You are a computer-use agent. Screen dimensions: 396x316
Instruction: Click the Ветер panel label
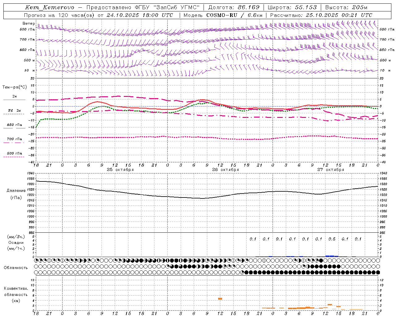pos(29,23)
